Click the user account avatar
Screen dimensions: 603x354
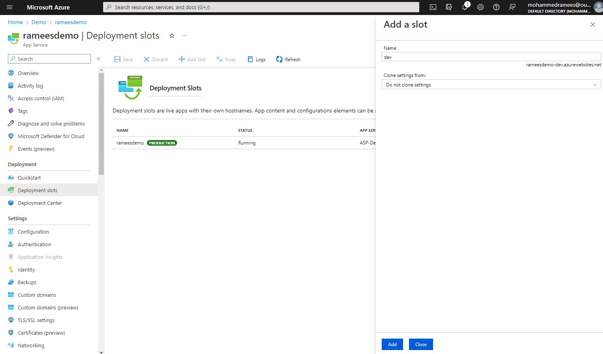(598, 7)
